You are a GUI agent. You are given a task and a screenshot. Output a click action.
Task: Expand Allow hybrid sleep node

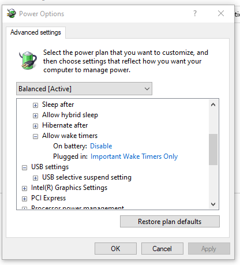(35, 115)
